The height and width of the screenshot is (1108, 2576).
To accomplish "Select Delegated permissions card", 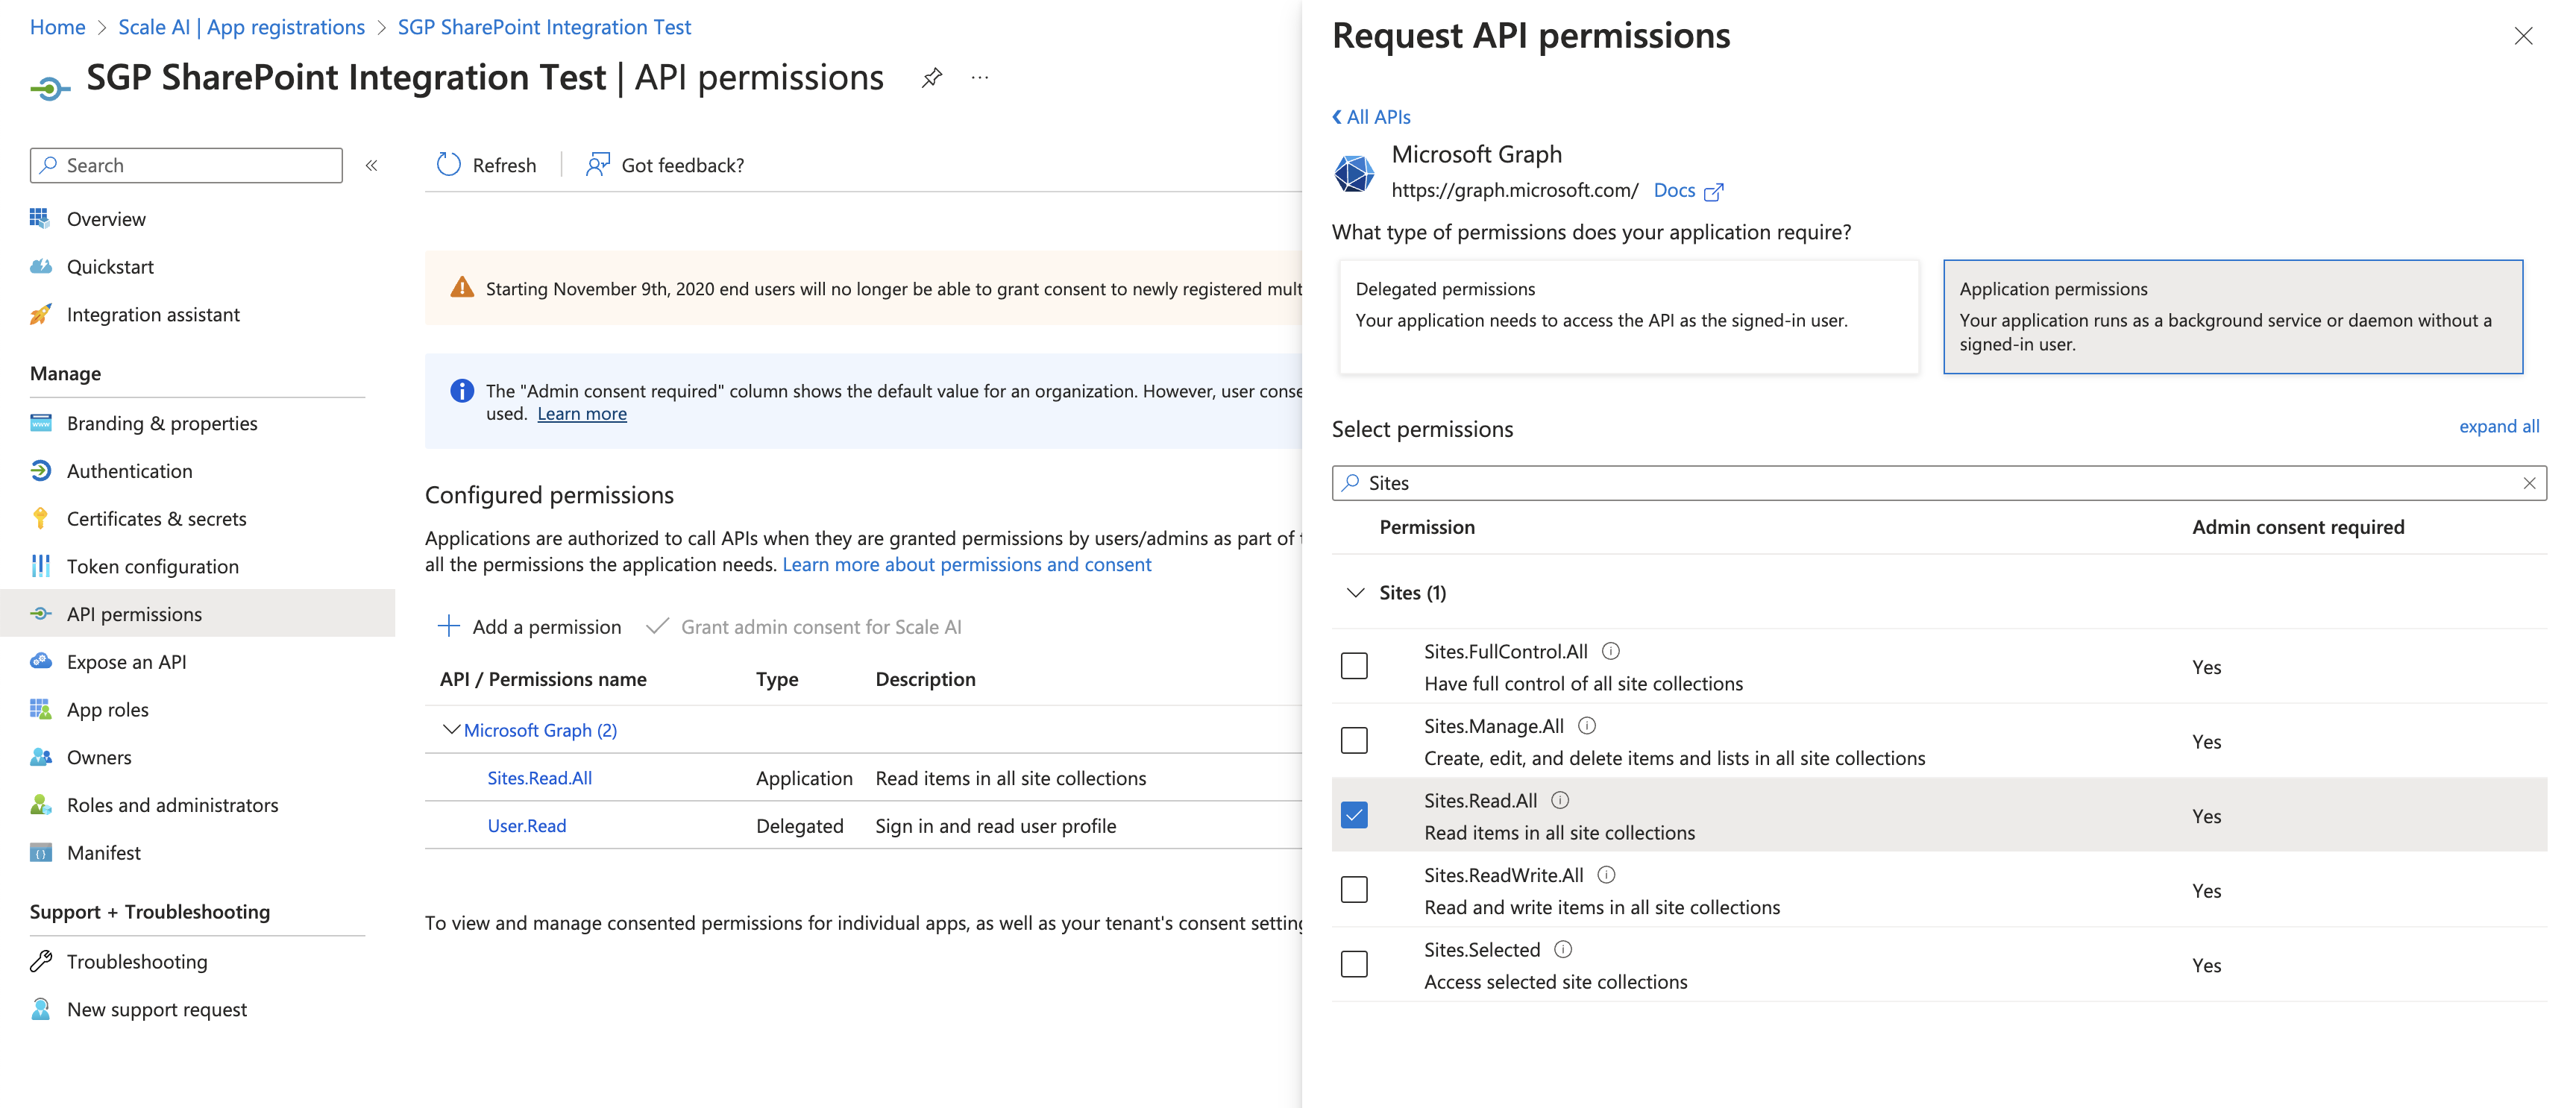I will [x=1628, y=316].
